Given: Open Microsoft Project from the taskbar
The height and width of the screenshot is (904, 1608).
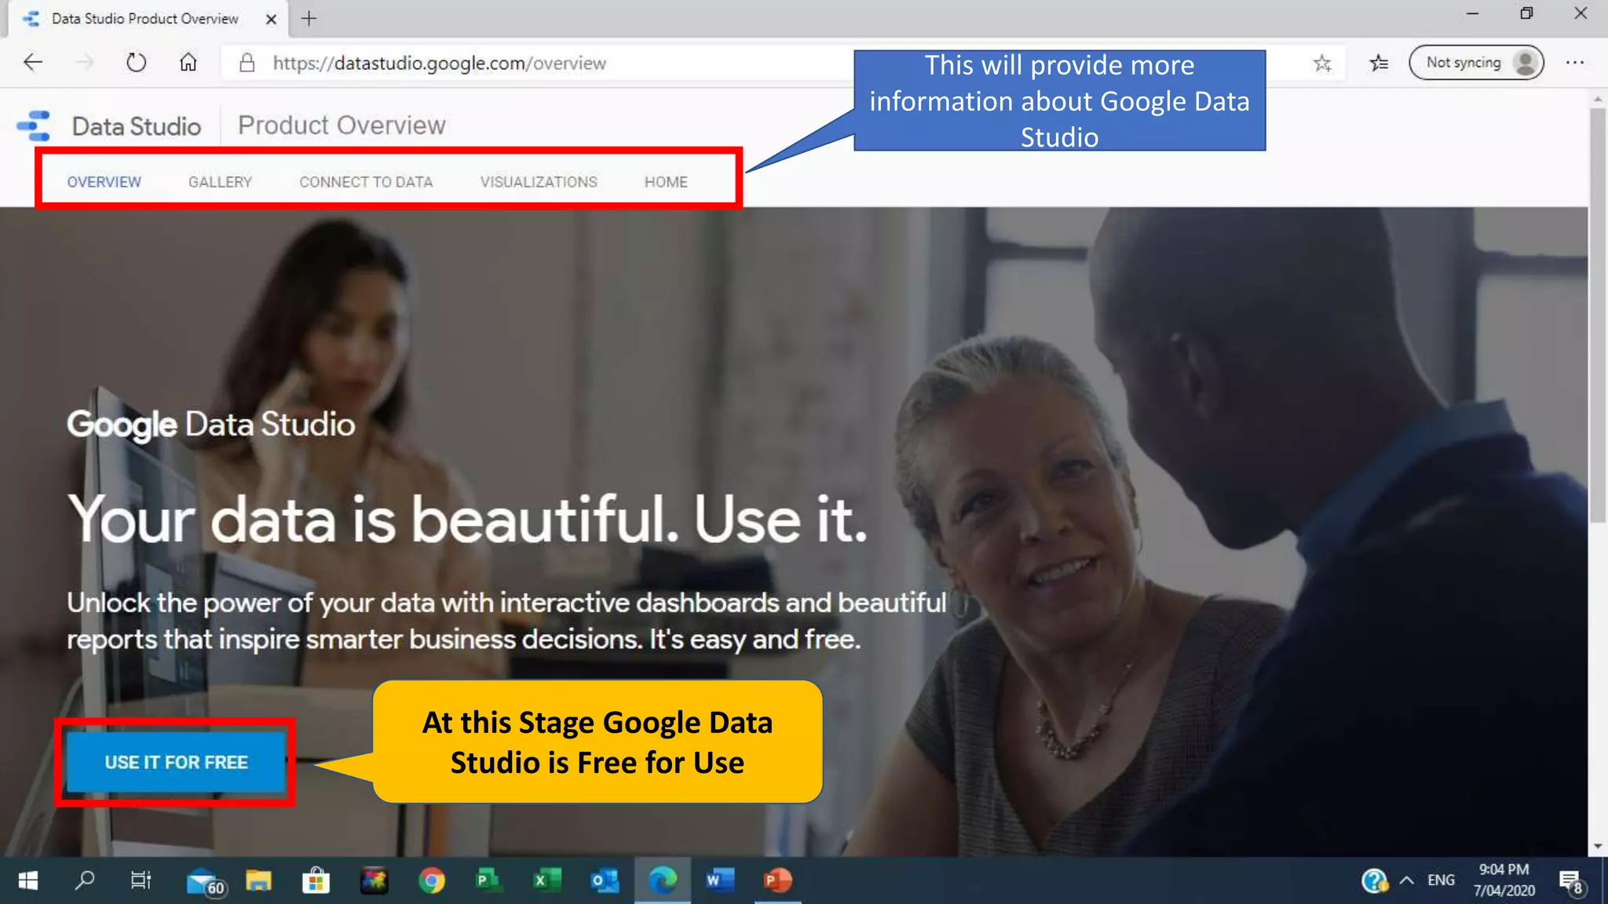Looking at the screenshot, I should click(488, 880).
